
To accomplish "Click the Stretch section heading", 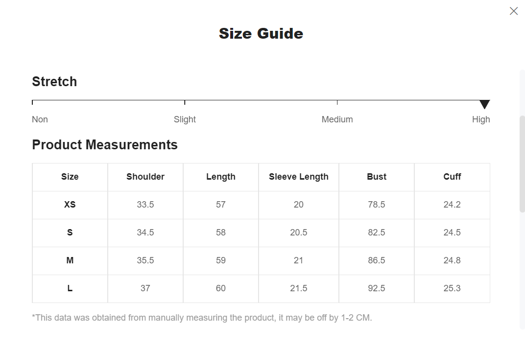I will point(54,82).
